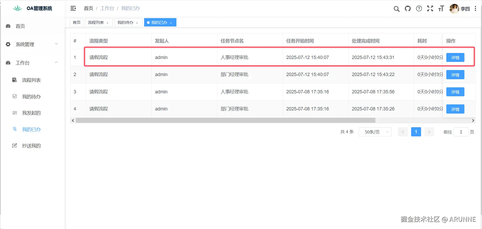The image size is (482, 229).
Task: Open the 50条/页 page size dropdown
Action: click(375, 132)
